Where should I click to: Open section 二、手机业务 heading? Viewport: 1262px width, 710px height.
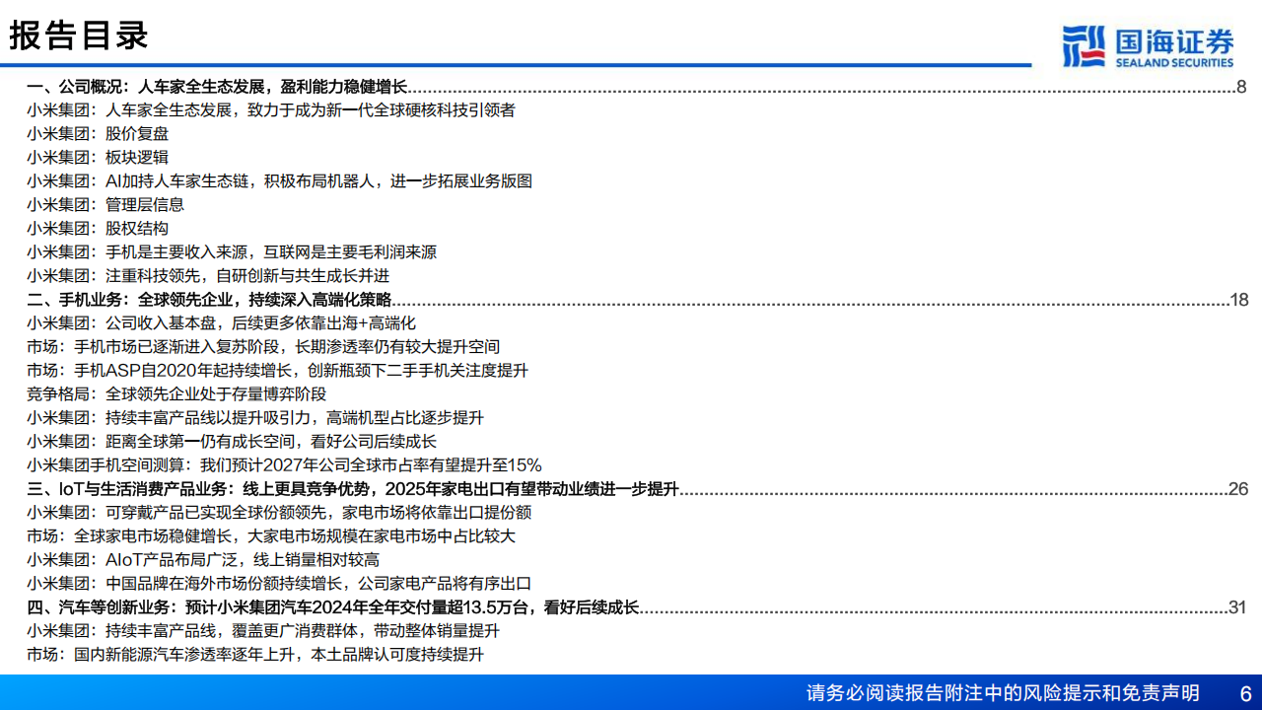click(209, 300)
